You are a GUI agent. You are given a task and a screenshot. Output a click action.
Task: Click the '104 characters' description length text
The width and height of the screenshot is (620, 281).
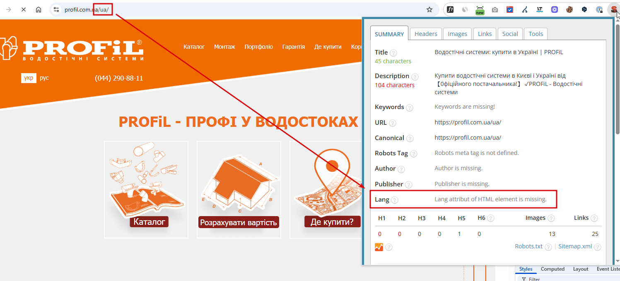(395, 85)
